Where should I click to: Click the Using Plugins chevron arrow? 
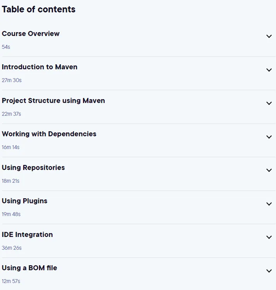(x=269, y=204)
